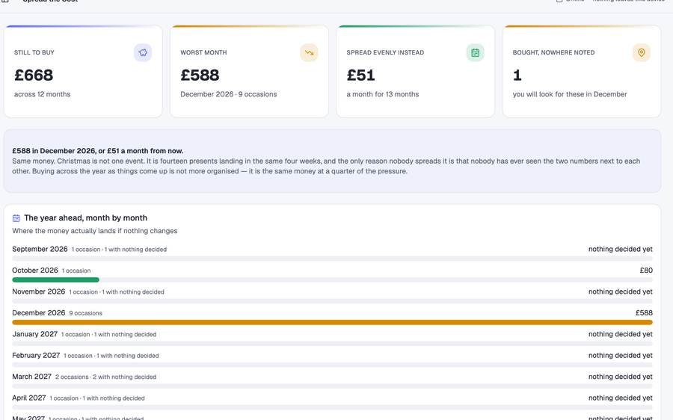This screenshot has height=420, width=673.
Task: Open the November 2026 month row label
Action: click(x=39, y=291)
